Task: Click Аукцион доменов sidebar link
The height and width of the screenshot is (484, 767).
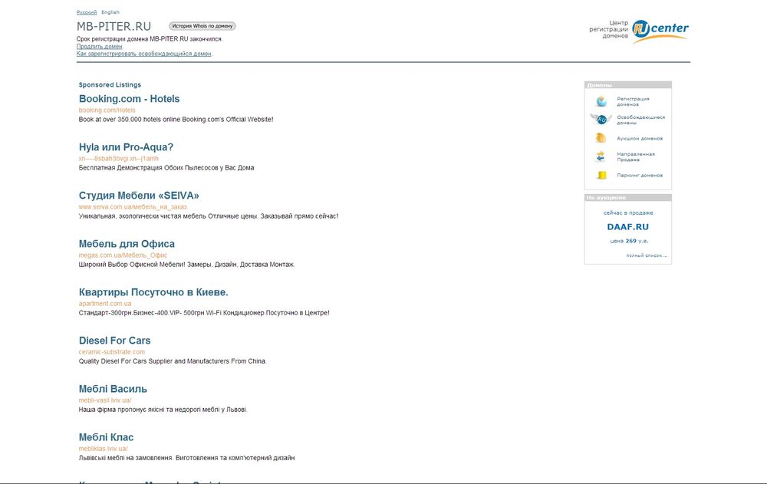Action: coord(640,139)
